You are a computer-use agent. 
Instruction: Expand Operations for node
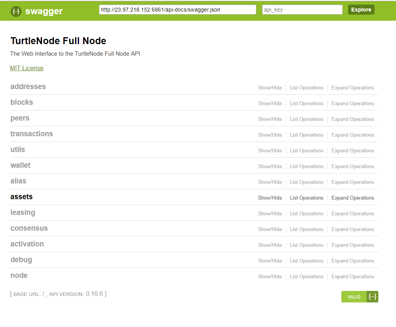(353, 276)
